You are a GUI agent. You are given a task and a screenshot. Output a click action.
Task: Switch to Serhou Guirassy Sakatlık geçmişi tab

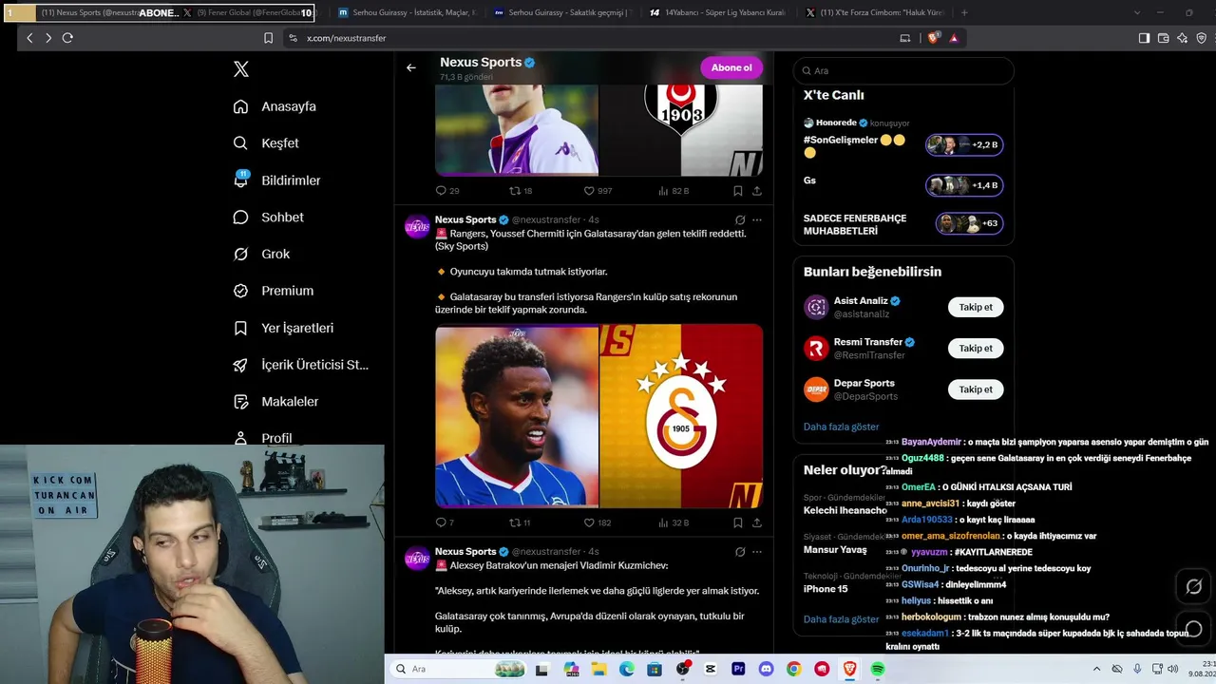[x=562, y=12]
